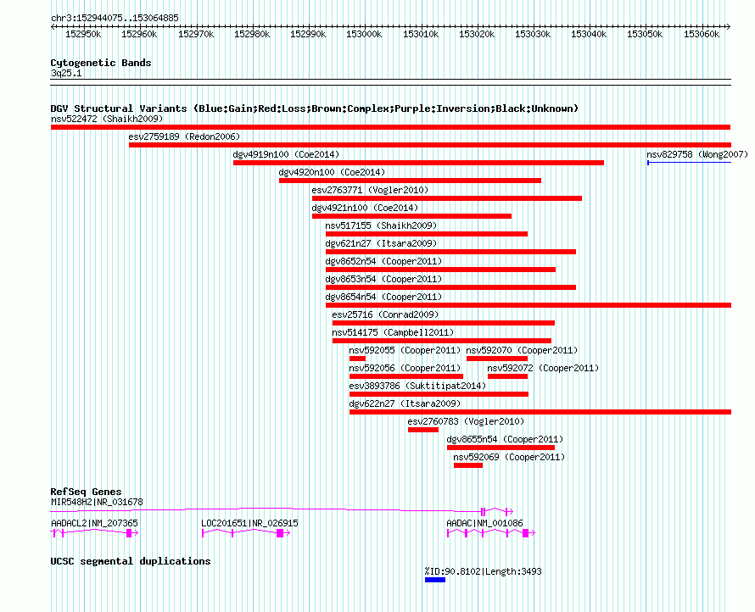This screenshot has height=612, width=755.
Task: Click the red bar under dgv4920n100
Action: point(411,181)
